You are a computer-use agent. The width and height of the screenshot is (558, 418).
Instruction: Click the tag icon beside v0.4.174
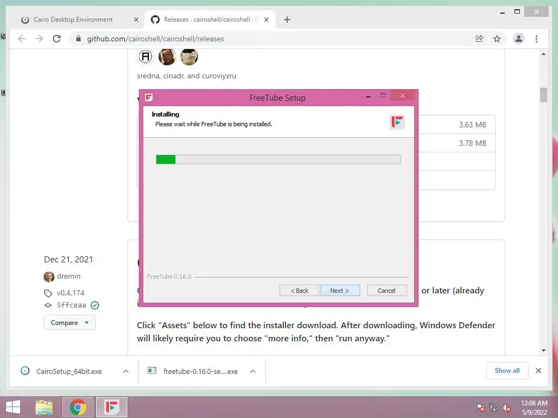point(48,293)
